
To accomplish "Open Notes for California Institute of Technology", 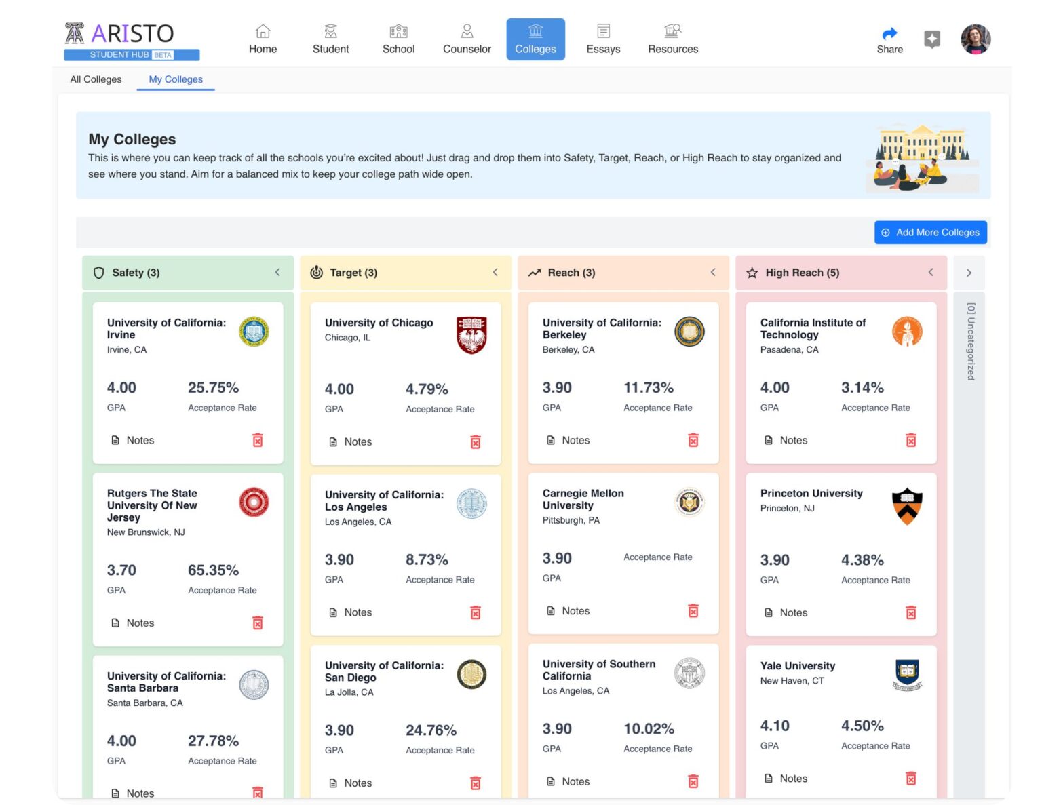I will pos(786,441).
